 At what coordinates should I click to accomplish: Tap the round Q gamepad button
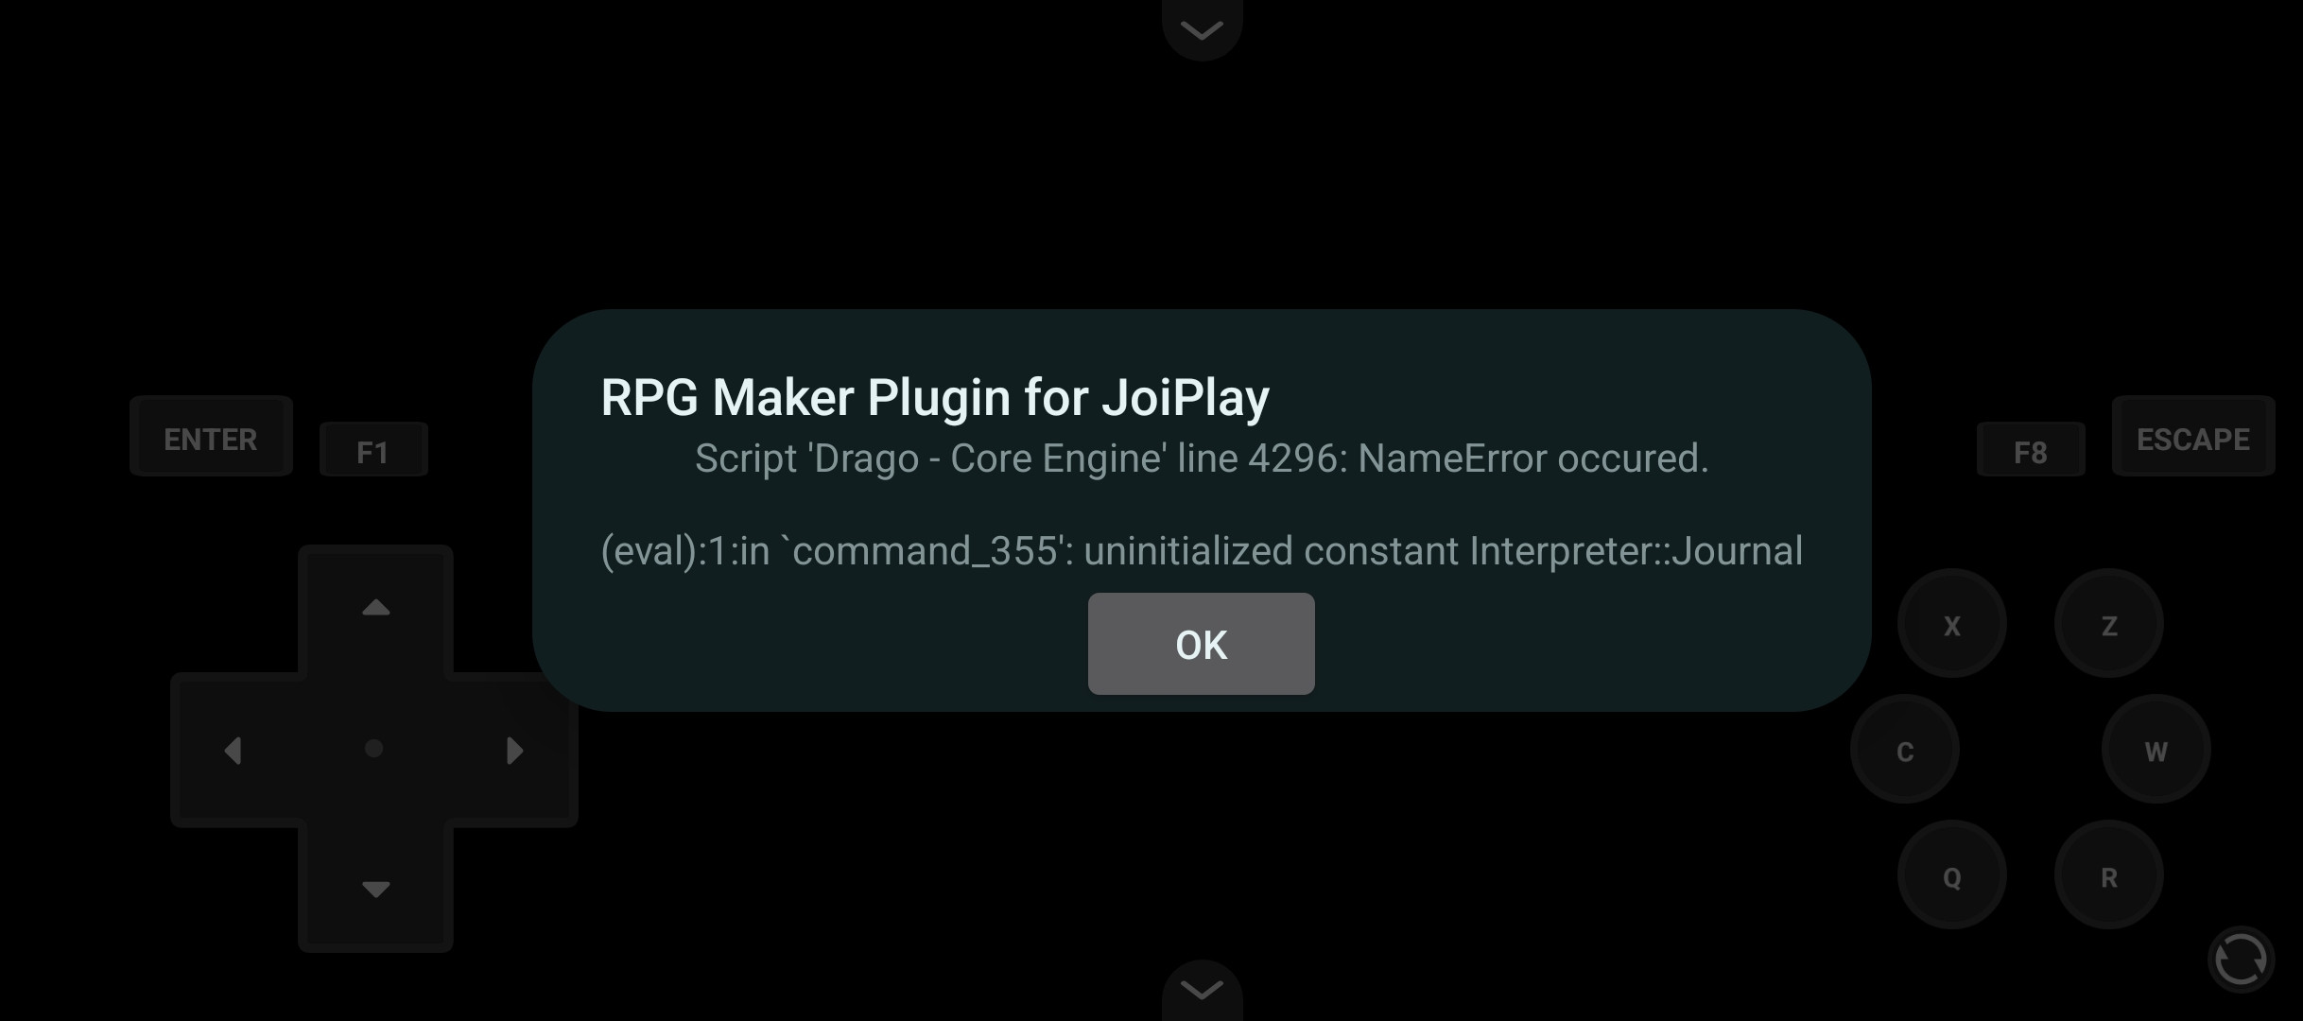coord(1951,875)
